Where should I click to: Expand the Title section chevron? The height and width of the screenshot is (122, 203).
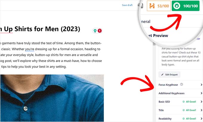[x=201, y=110]
